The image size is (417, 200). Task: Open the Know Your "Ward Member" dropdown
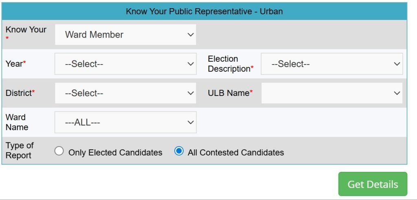click(x=125, y=35)
